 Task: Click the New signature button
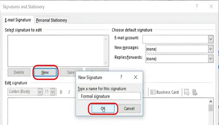pyautogui.click(x=45, y=72)
